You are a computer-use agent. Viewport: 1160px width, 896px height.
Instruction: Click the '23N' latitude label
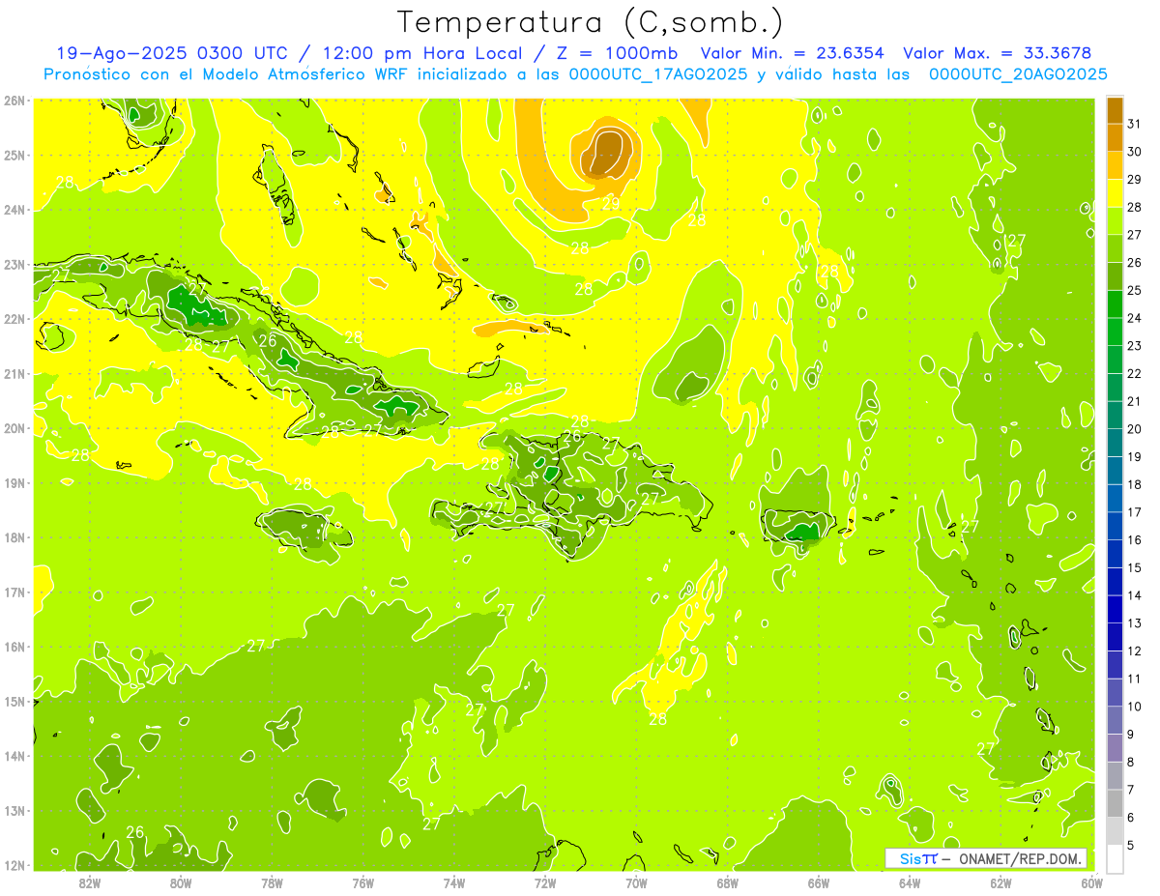(14, 264)
